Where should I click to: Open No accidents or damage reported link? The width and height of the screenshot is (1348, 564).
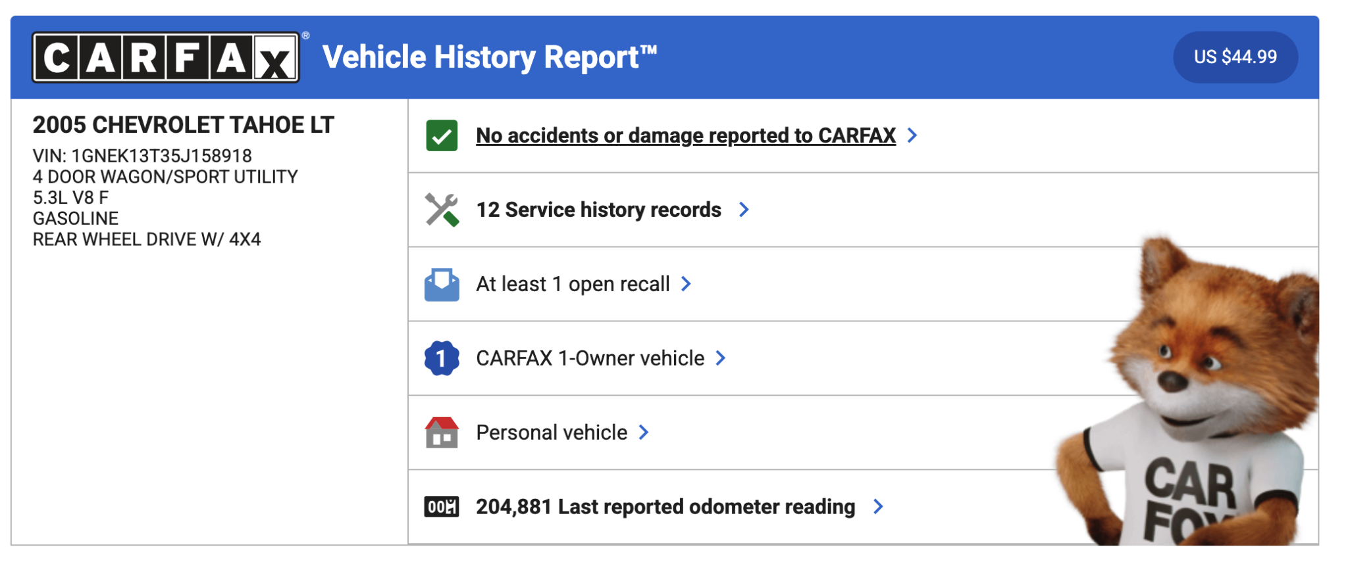click(685, 135)
